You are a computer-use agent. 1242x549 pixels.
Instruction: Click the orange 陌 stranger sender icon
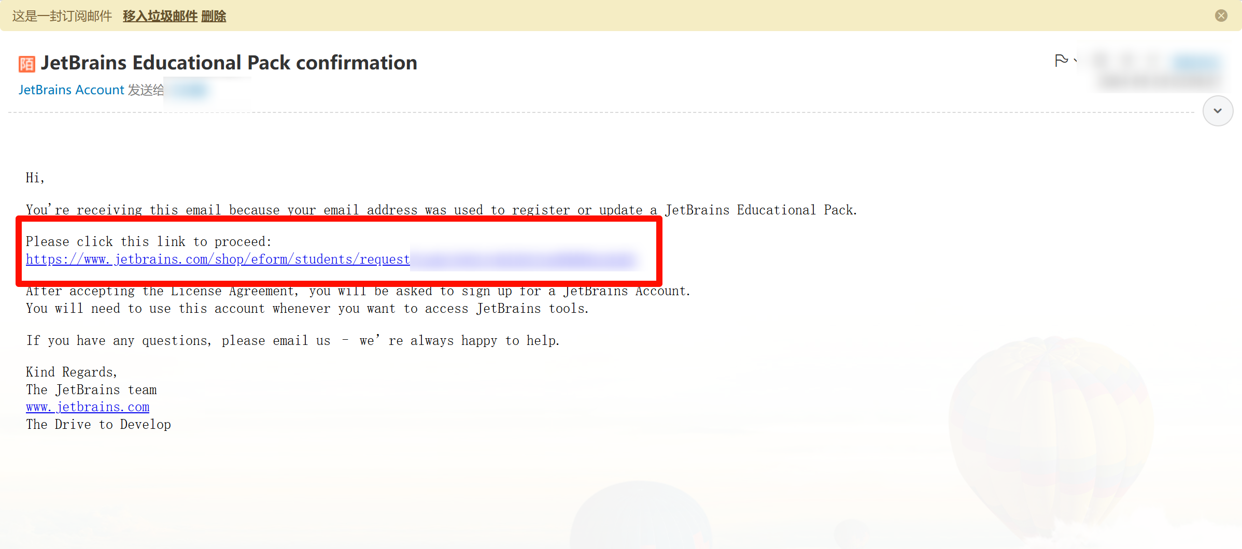point(26,64)
